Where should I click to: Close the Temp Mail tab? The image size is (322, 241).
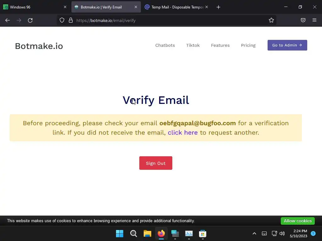[x=207, y=7]
